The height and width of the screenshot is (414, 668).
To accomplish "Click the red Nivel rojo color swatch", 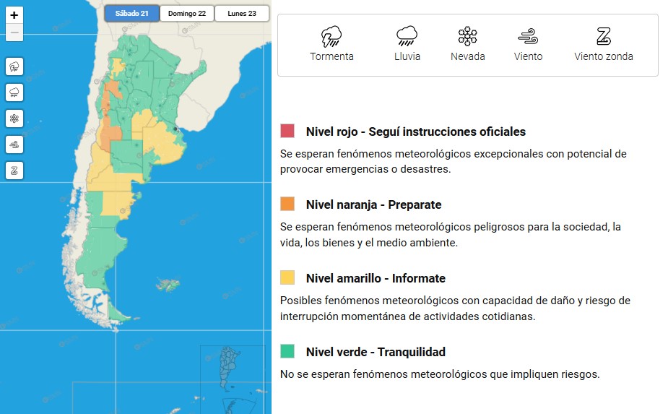I will click(x=287, y=131).
